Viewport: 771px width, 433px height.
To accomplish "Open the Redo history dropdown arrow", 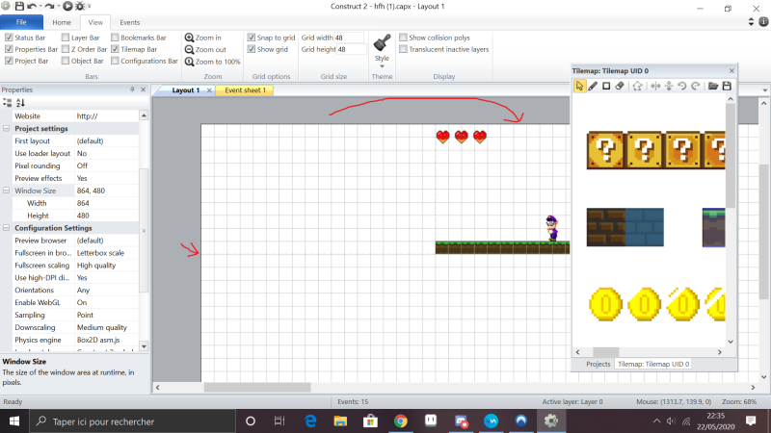I will click(x=58, y=7).
